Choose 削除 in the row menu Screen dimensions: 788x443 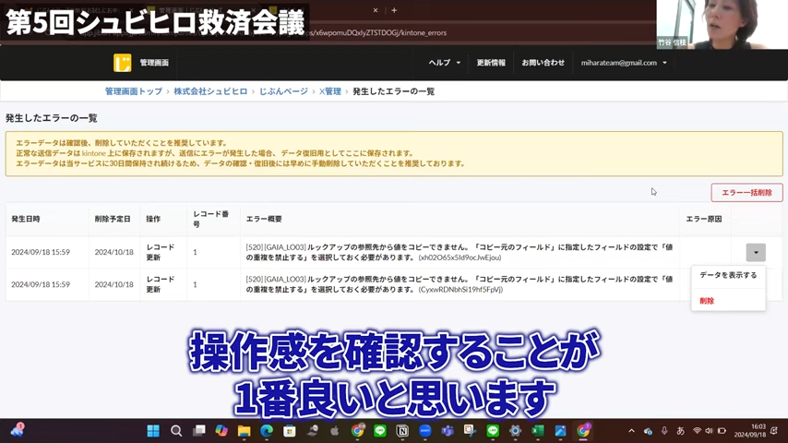click(707, 301)
